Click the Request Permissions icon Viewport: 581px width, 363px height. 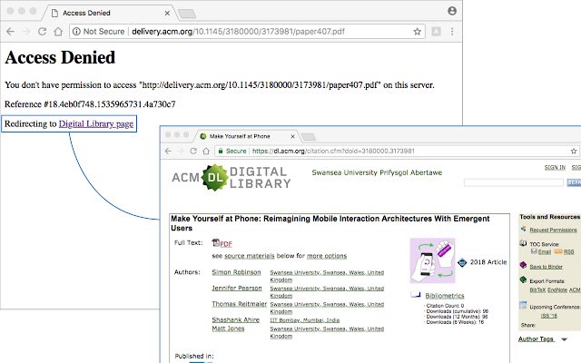tap(523, 229)
